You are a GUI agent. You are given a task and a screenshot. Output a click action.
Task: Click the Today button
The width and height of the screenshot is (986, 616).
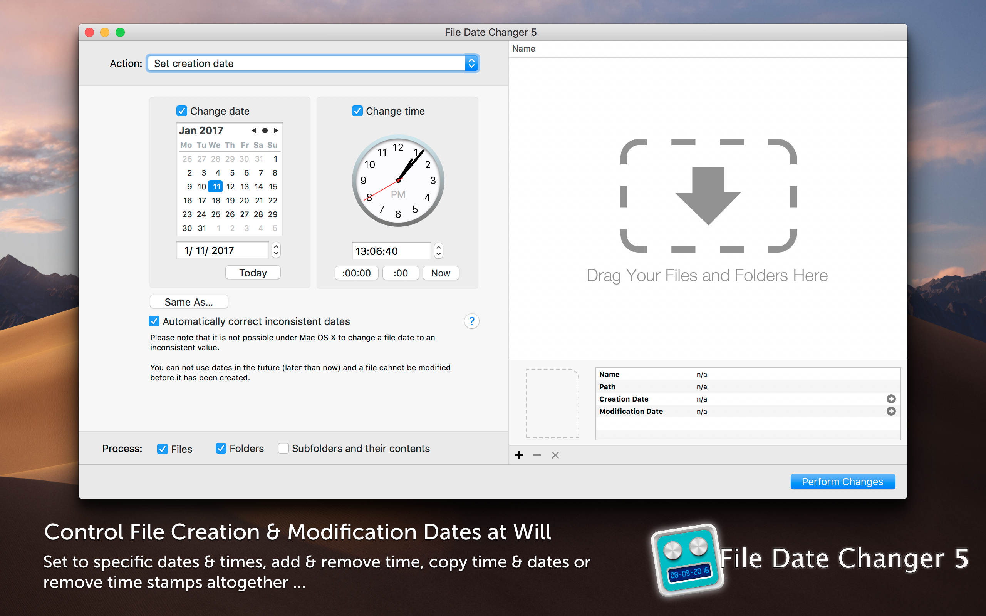point(253,273)
